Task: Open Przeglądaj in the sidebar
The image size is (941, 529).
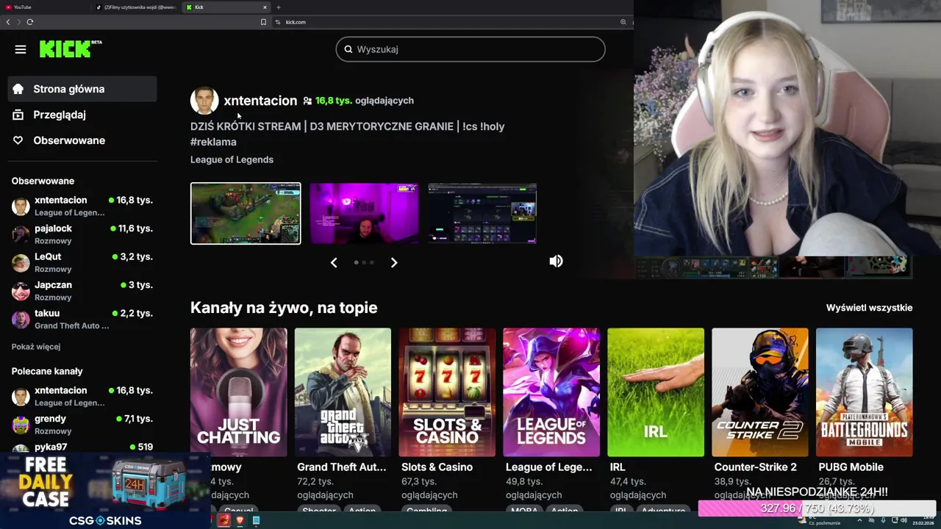Action: [82, 115]
